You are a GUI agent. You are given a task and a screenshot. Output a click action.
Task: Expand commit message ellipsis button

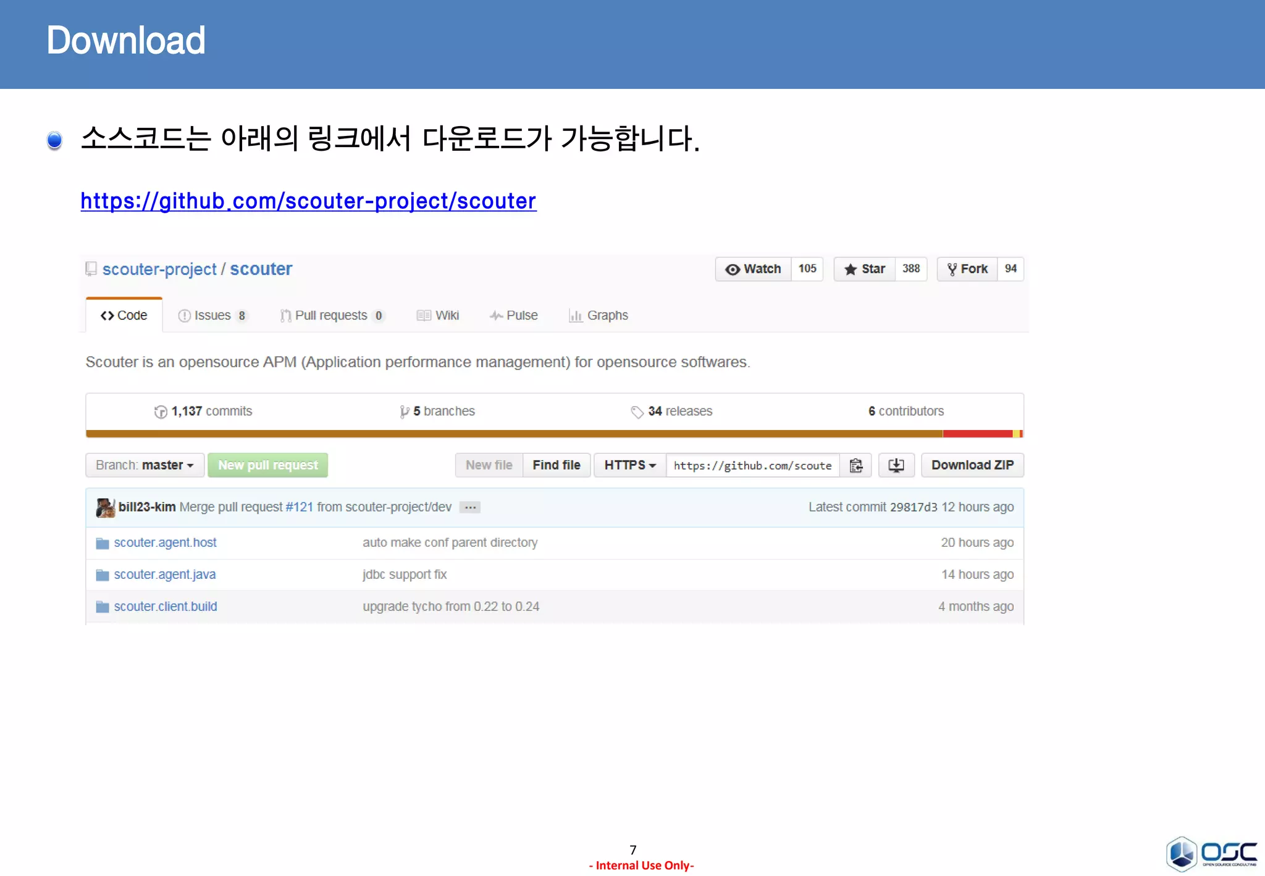pyautogui.click(x=470, y=507)
